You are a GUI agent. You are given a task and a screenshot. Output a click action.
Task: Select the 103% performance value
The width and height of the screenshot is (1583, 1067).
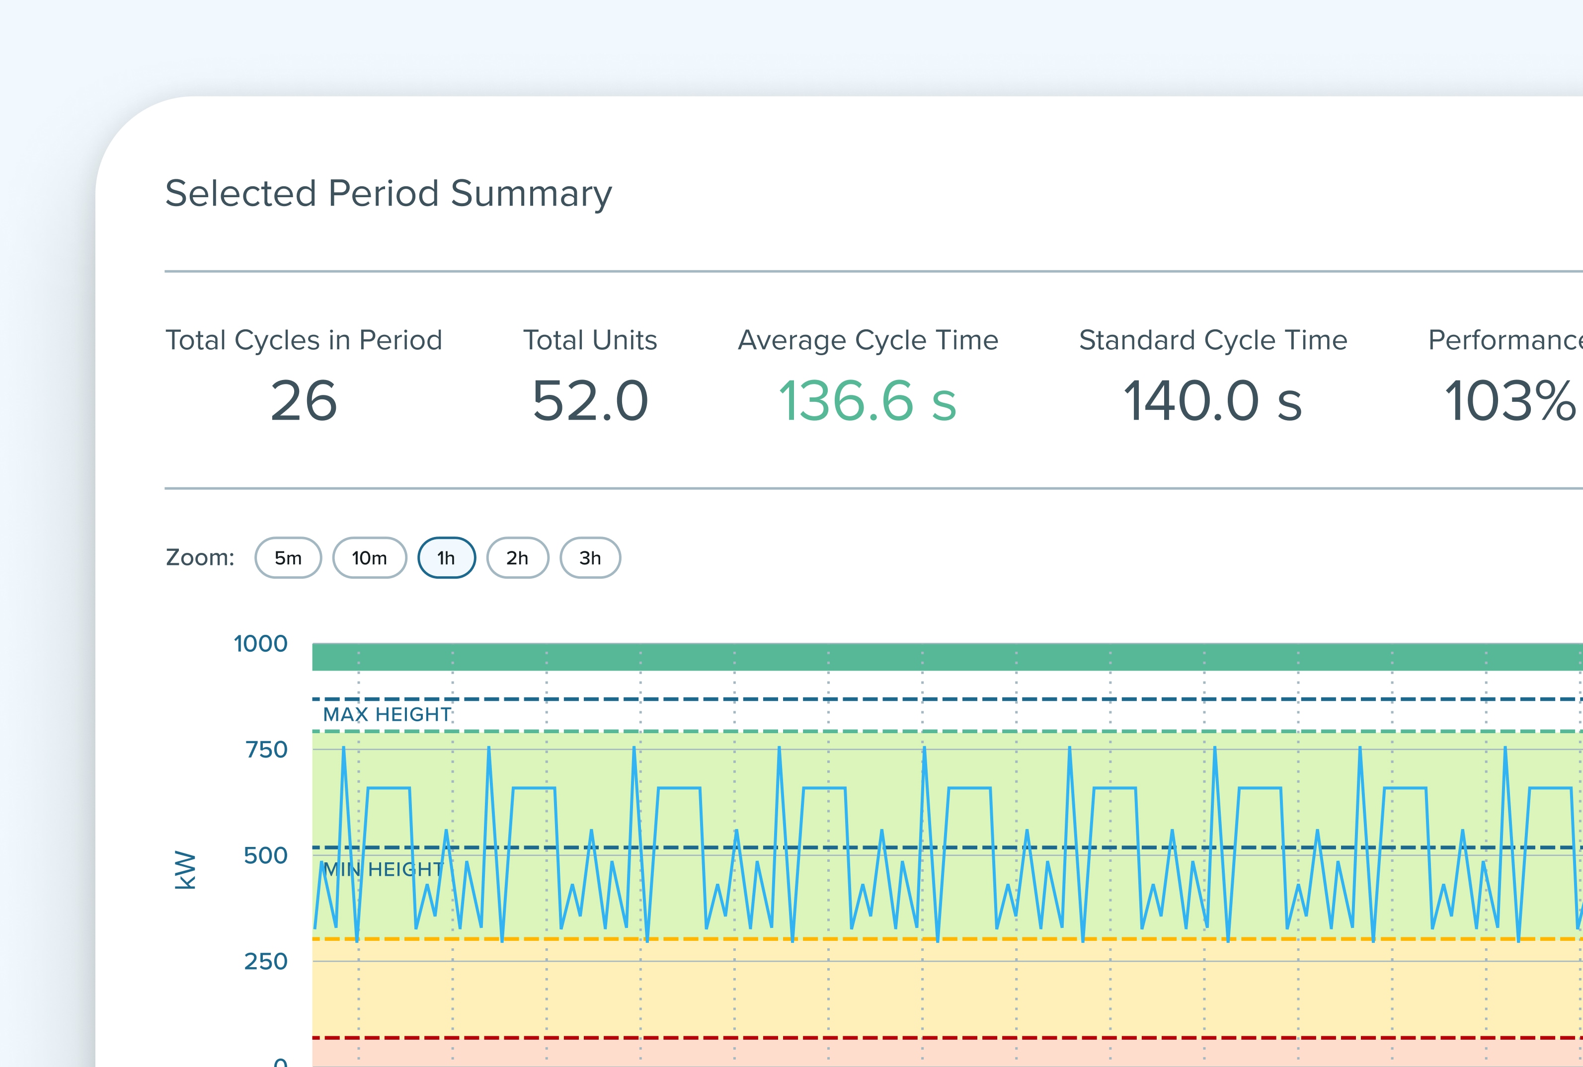pyautogui.click(x=1511, y=401)
